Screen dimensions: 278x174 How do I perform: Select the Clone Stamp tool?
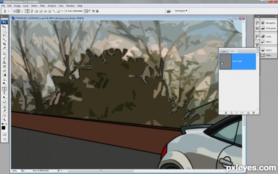point(4,62)
